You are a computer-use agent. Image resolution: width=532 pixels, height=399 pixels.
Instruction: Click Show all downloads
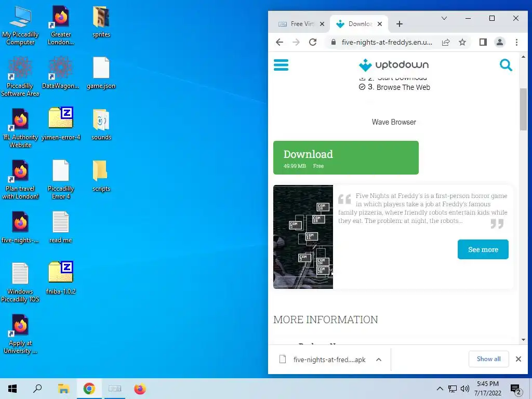(x=488, y=359)
